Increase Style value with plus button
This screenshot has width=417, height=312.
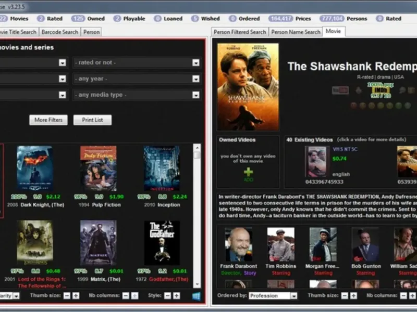coord(176,295)
